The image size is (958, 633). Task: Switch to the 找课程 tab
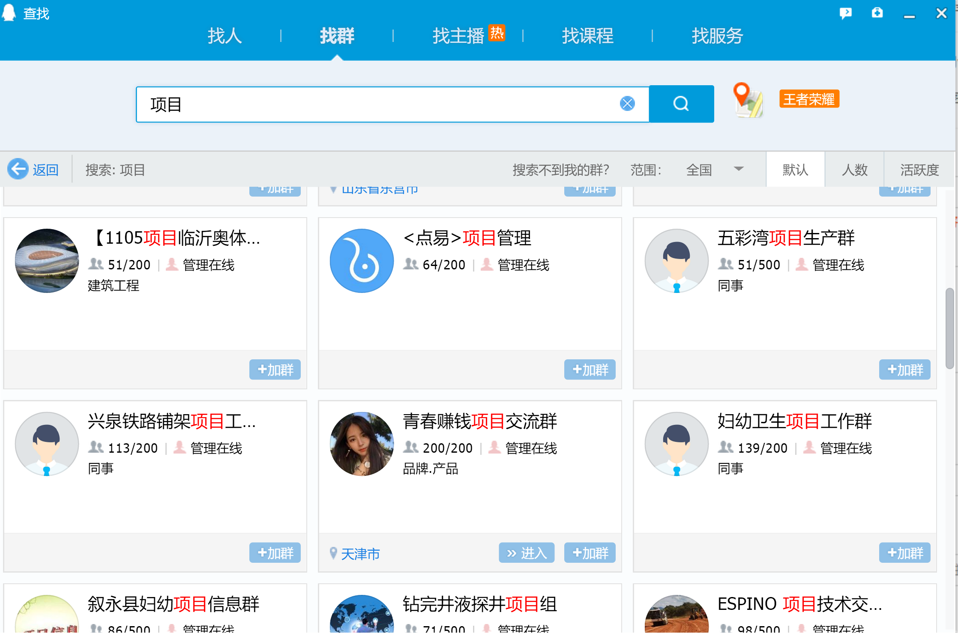(x=587, y=36)
